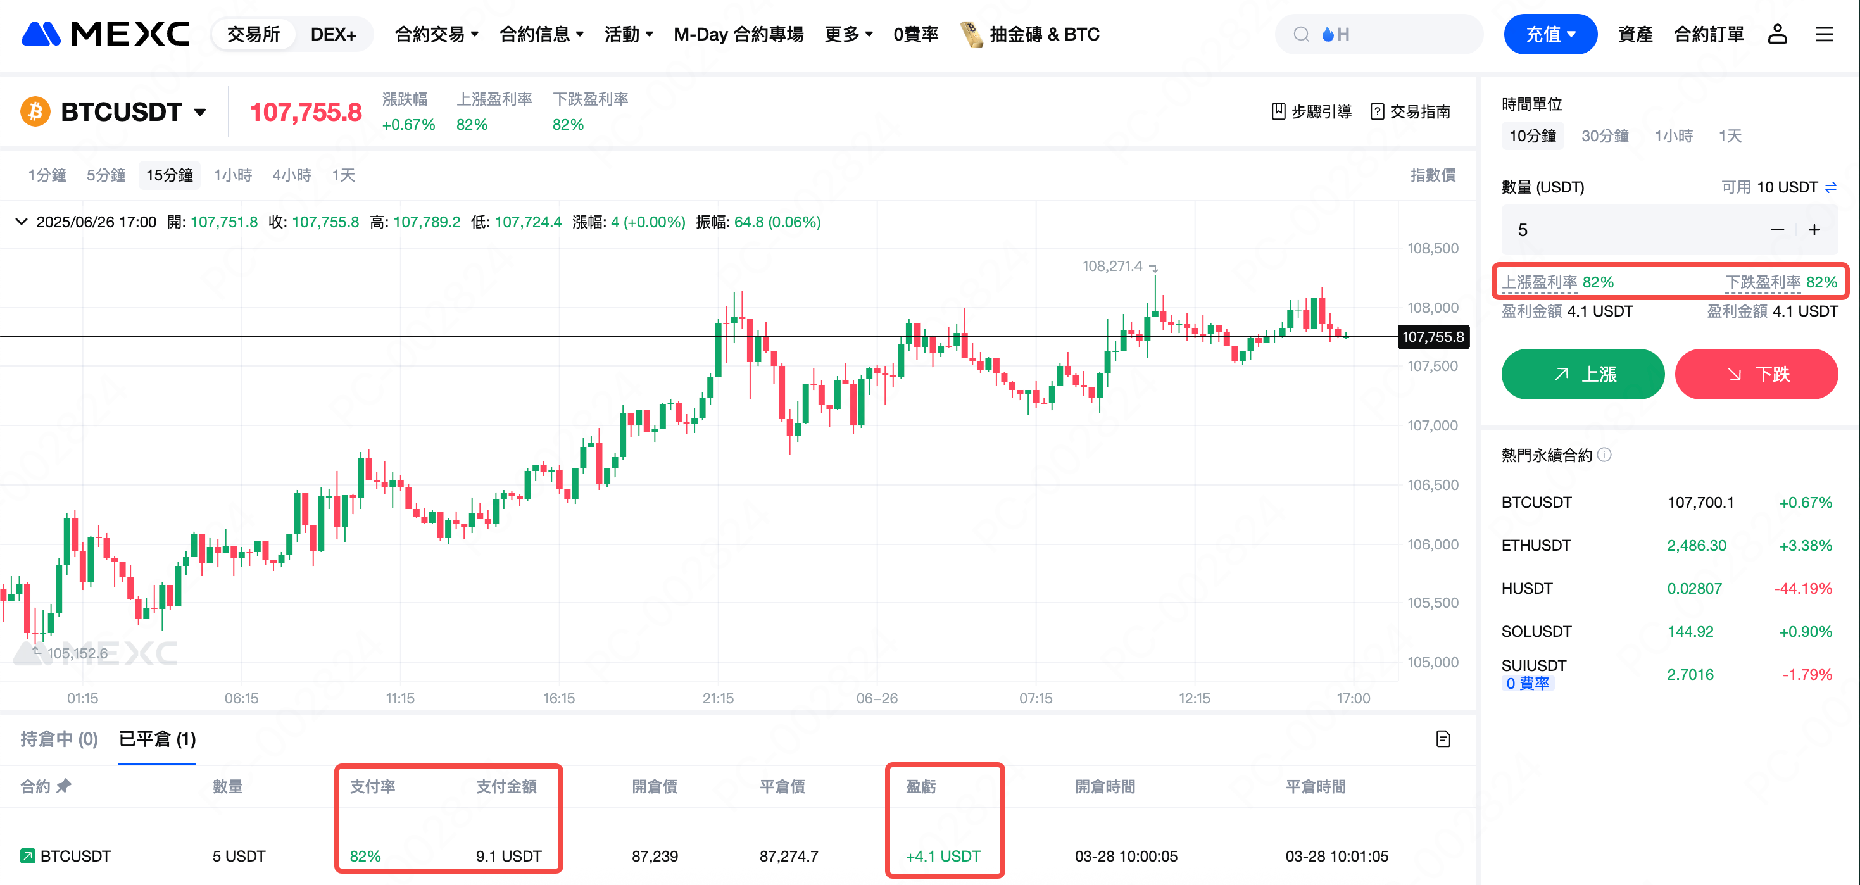Select 5分鐘 chart interval

pos(106,175)
